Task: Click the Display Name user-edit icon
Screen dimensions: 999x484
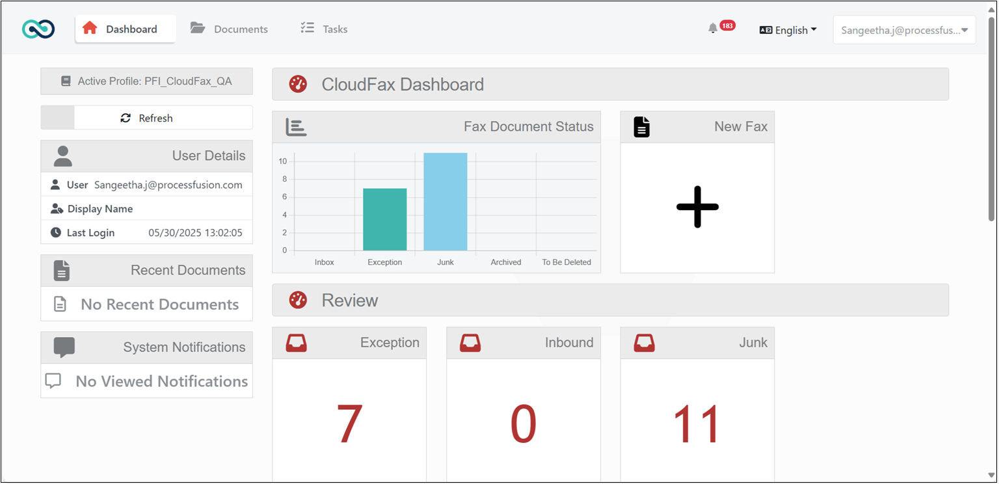Action: [57, 209]
